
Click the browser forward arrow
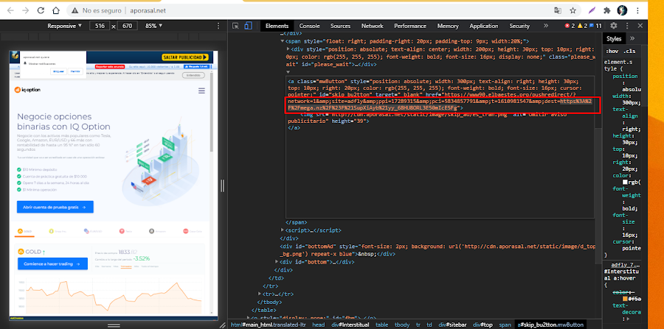[25, 10]
